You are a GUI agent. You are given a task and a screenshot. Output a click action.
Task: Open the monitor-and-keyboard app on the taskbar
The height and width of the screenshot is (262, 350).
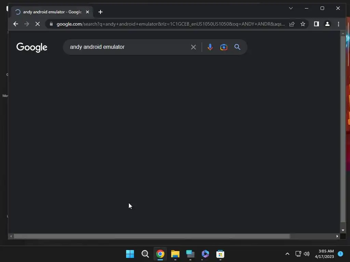coord(190,254)
